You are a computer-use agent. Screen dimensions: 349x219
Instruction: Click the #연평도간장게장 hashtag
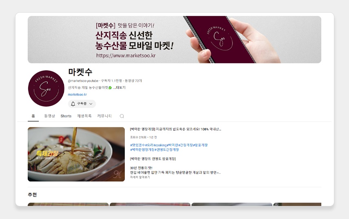167,150
